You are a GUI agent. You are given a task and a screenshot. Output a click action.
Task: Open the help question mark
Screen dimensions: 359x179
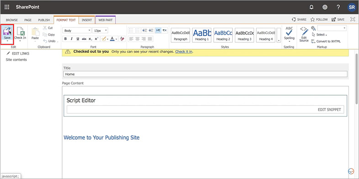click(x=338, y=7)
